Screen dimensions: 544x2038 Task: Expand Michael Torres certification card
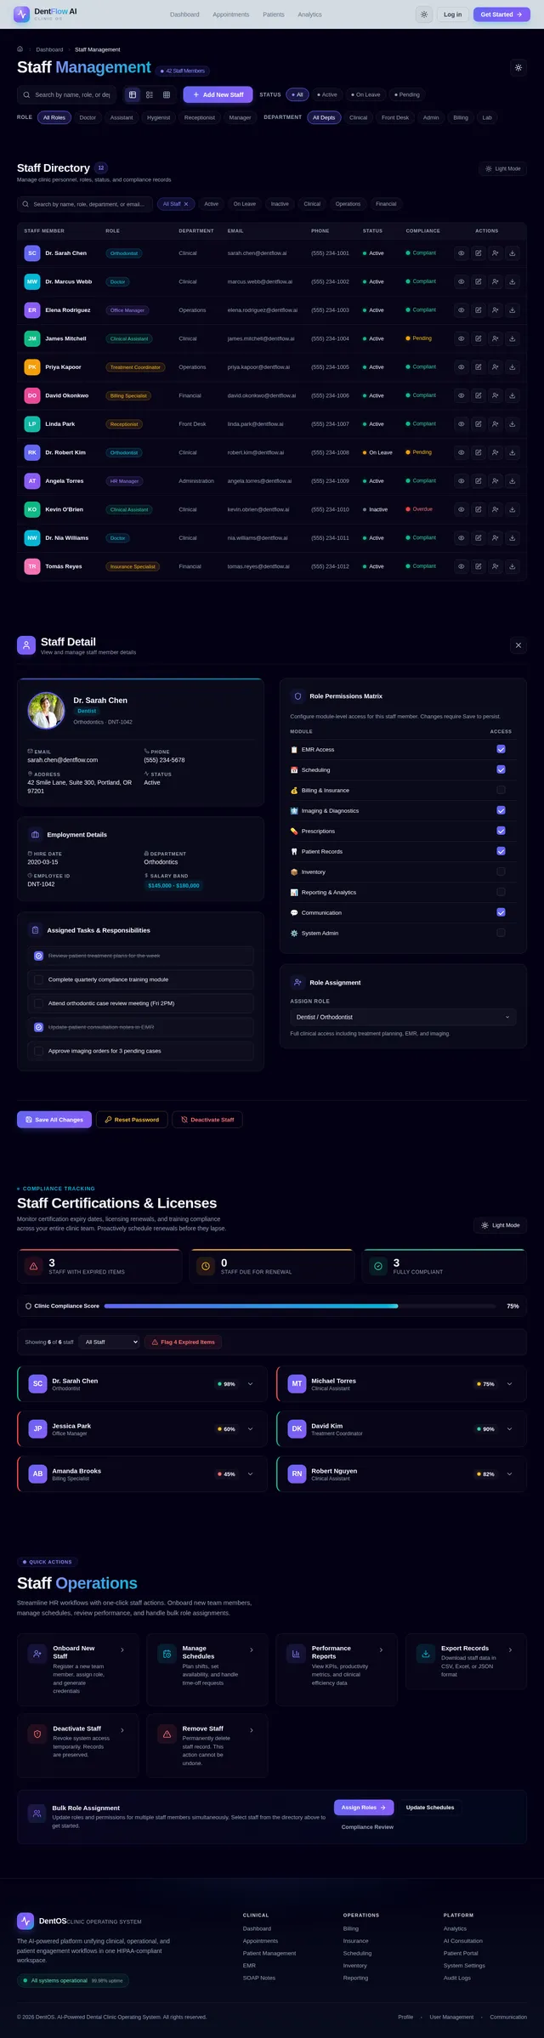click(x=509, y=1384)
